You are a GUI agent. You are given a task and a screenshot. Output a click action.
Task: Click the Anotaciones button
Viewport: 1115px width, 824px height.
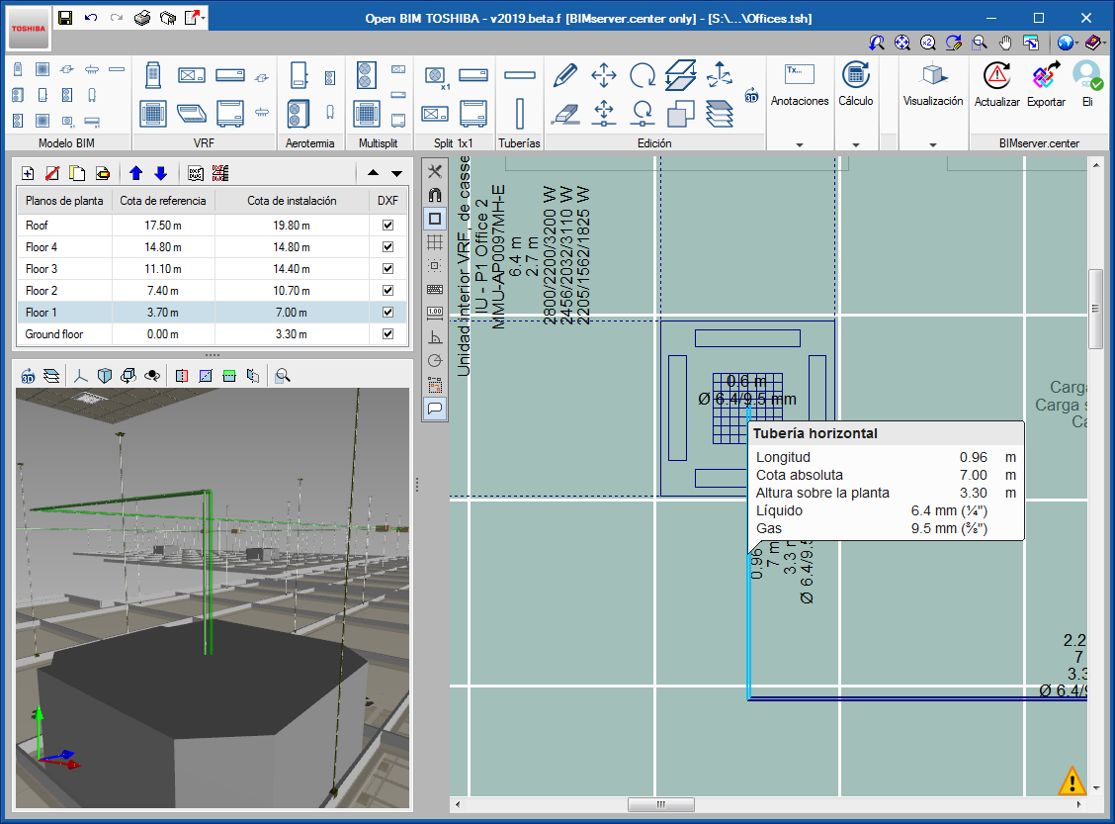[x=800, y=86]
